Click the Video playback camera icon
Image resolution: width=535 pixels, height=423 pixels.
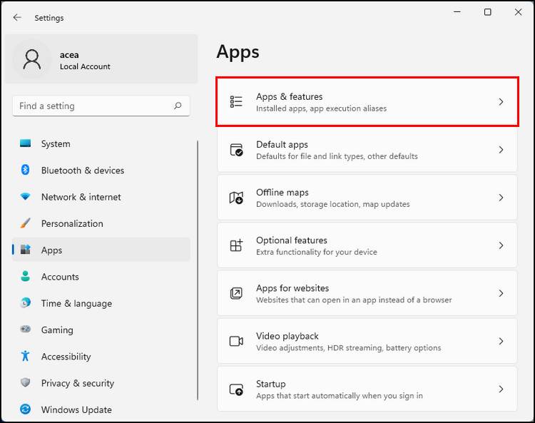236,341
